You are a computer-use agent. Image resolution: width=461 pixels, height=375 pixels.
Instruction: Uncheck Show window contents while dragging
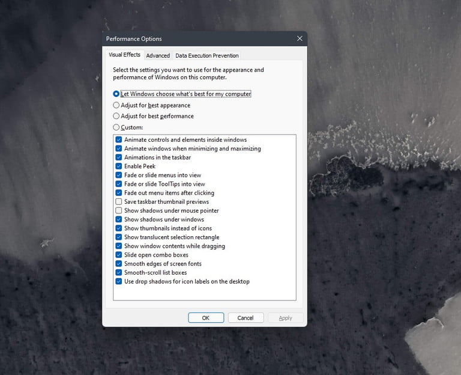[x=119, y=246]
